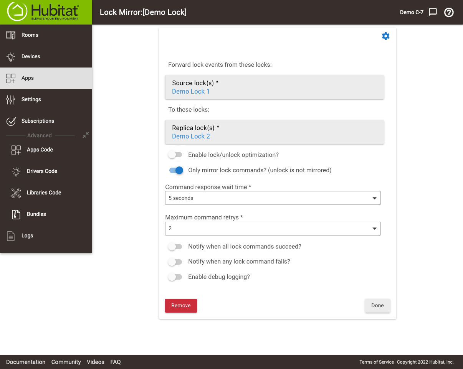Image resolution: width=463 pixels, height=369 pixels.
Task: Click the Apps Code icon
Action: 16,150
